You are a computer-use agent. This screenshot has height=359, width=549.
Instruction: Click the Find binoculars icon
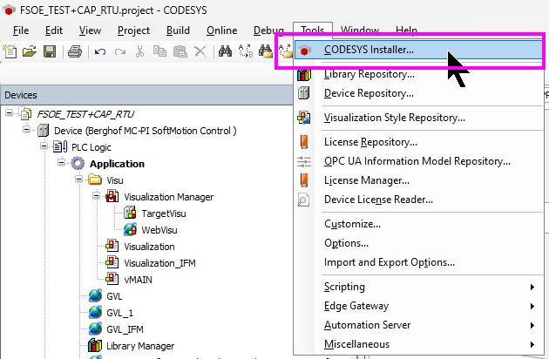point(225,51)
